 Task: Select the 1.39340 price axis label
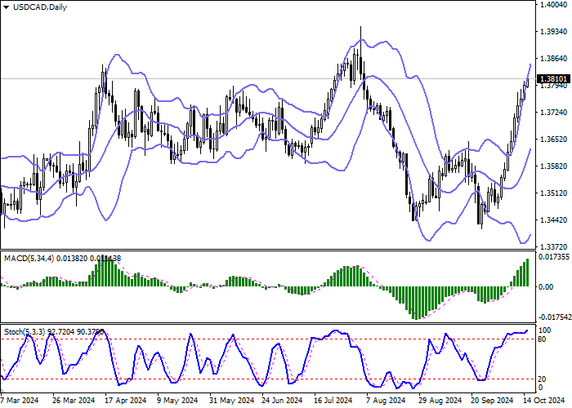pyautogui.click(x=553, y=32)
